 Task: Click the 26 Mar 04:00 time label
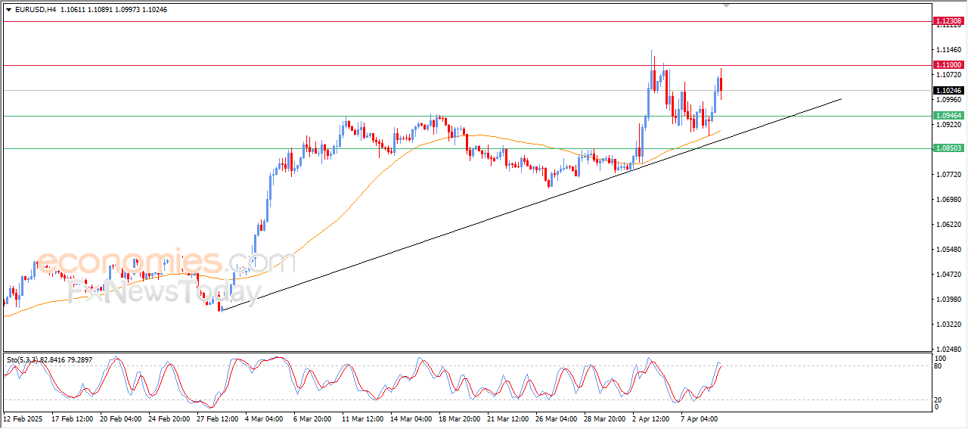557,418
